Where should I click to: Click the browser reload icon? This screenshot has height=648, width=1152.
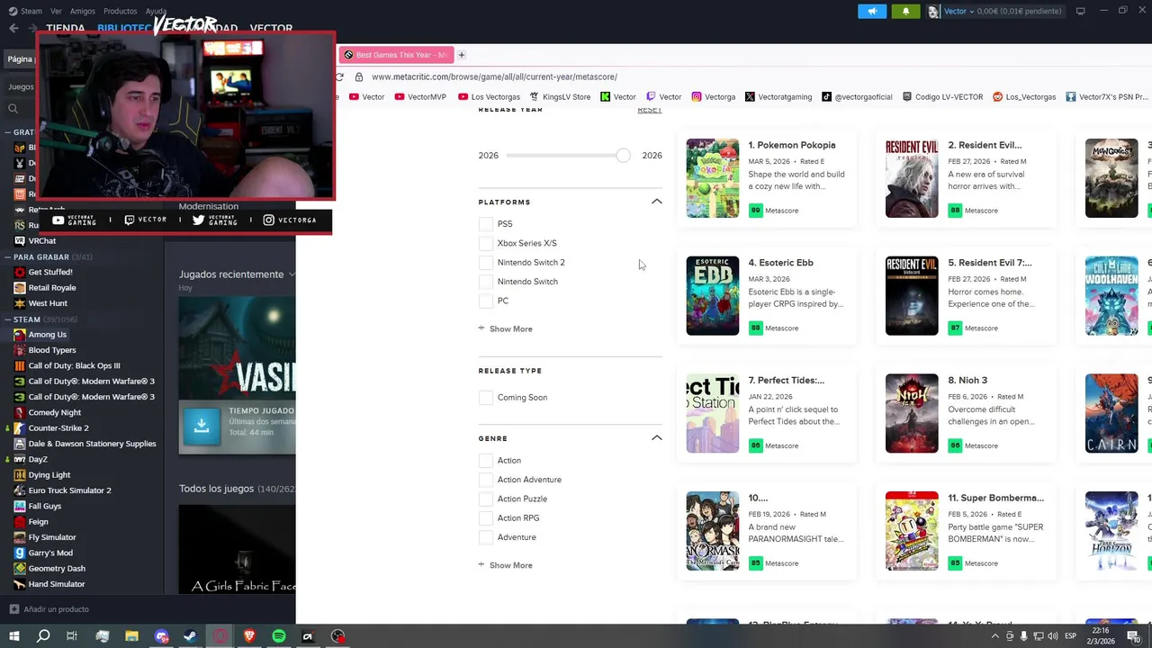click(x=339, y=76)
